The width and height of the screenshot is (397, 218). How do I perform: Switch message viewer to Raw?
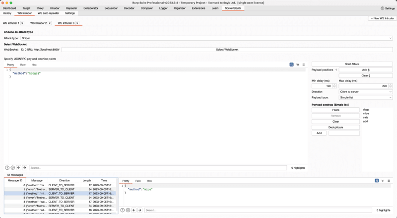click(x=138, y=181)
